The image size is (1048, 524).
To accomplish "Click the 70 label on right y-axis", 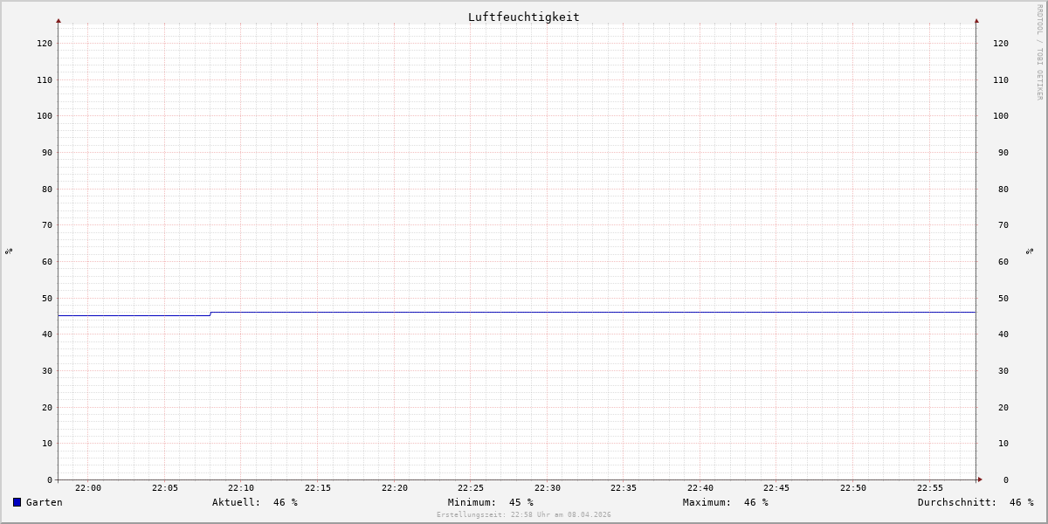I will pos(1003,225).
